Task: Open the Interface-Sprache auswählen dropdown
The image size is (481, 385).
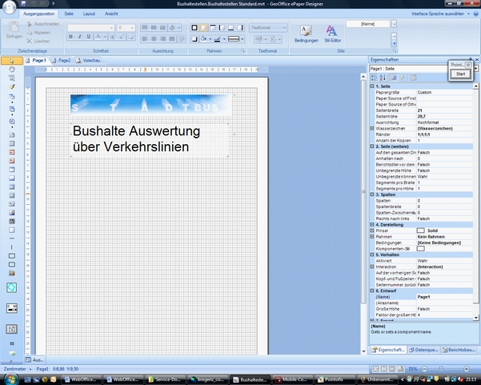Action: [x=440, y=14]
